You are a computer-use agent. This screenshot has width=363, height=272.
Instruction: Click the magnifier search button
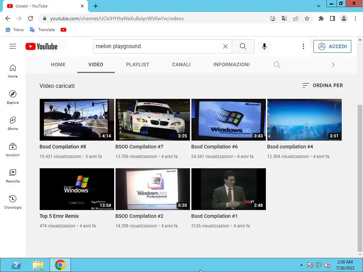click(243, 46)
